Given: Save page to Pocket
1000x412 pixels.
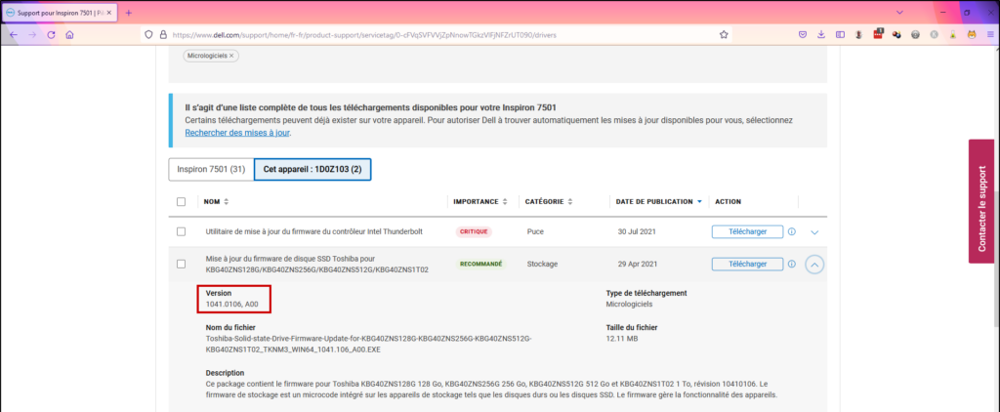Looking at the screenshot, I should point(803,35).
